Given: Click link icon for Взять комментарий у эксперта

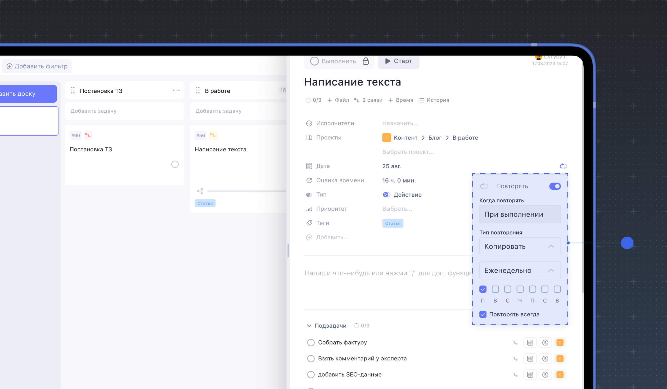Looking at the screenshot, I should (x=516, y=359).
